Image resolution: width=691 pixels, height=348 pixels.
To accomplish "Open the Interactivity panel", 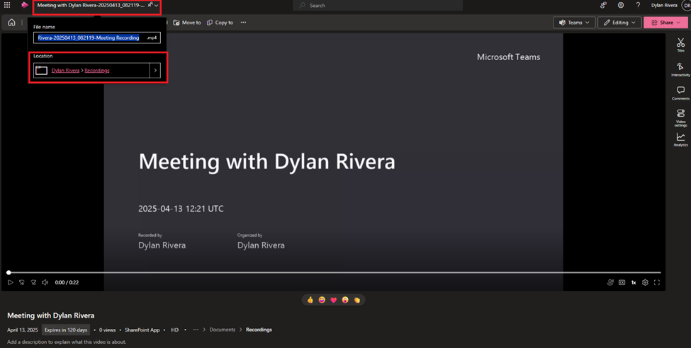I will (x=680, y=69).
